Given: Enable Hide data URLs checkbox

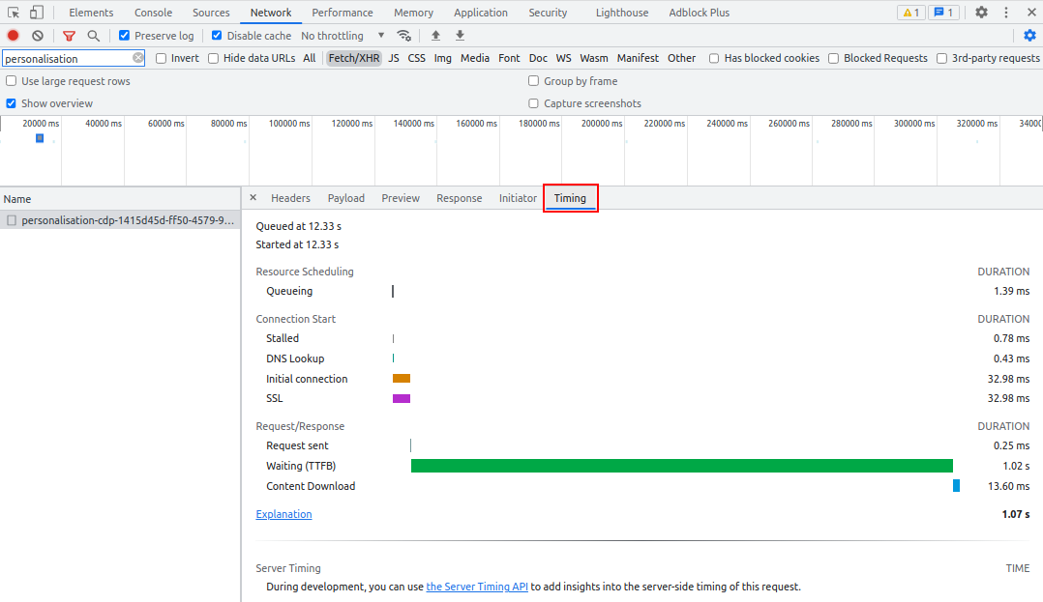Looking at the screenshot, I should pos(214,59).
